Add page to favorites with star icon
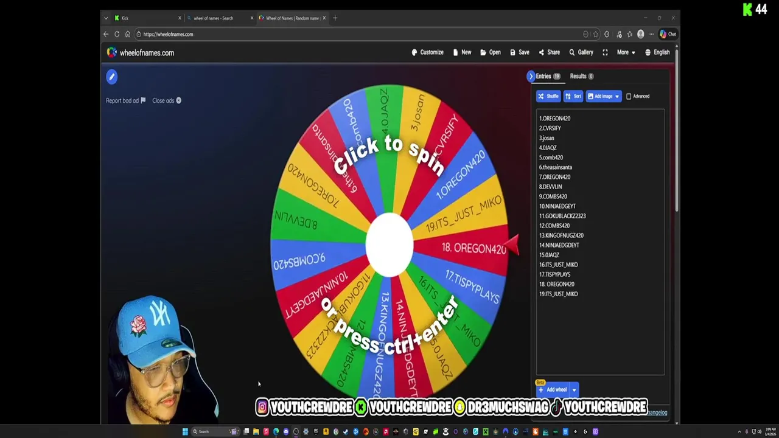 click(596, 34)
